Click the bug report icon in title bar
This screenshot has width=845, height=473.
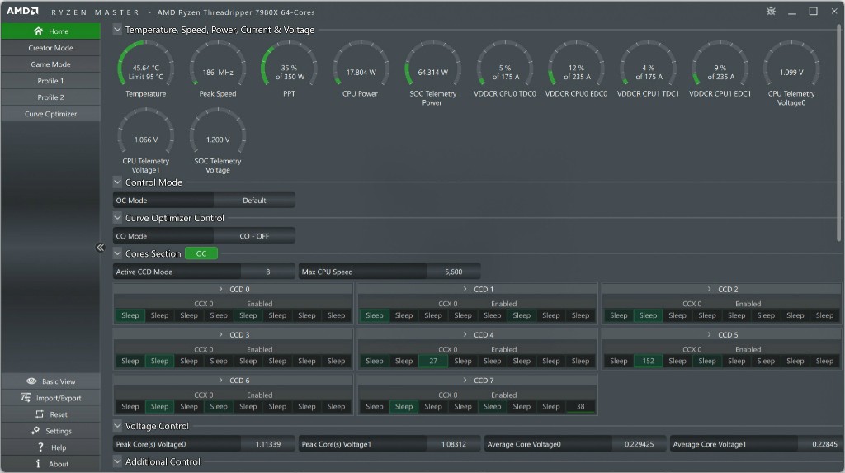(x=771, y=12)
